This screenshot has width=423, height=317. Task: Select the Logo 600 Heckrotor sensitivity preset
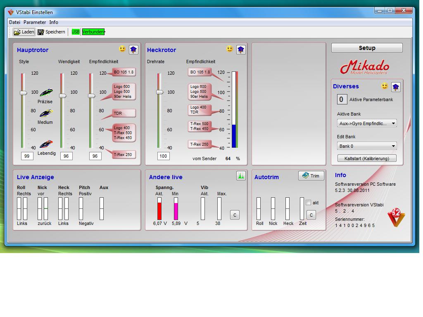pos(200,91)
